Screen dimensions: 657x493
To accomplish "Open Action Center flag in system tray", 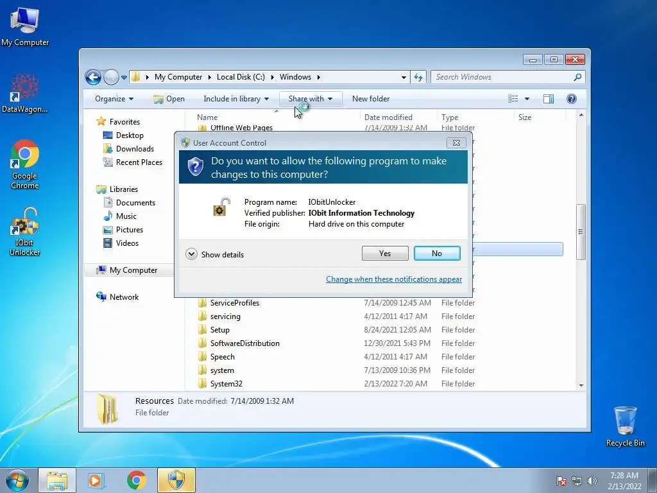I will click(x=561, y=481).
